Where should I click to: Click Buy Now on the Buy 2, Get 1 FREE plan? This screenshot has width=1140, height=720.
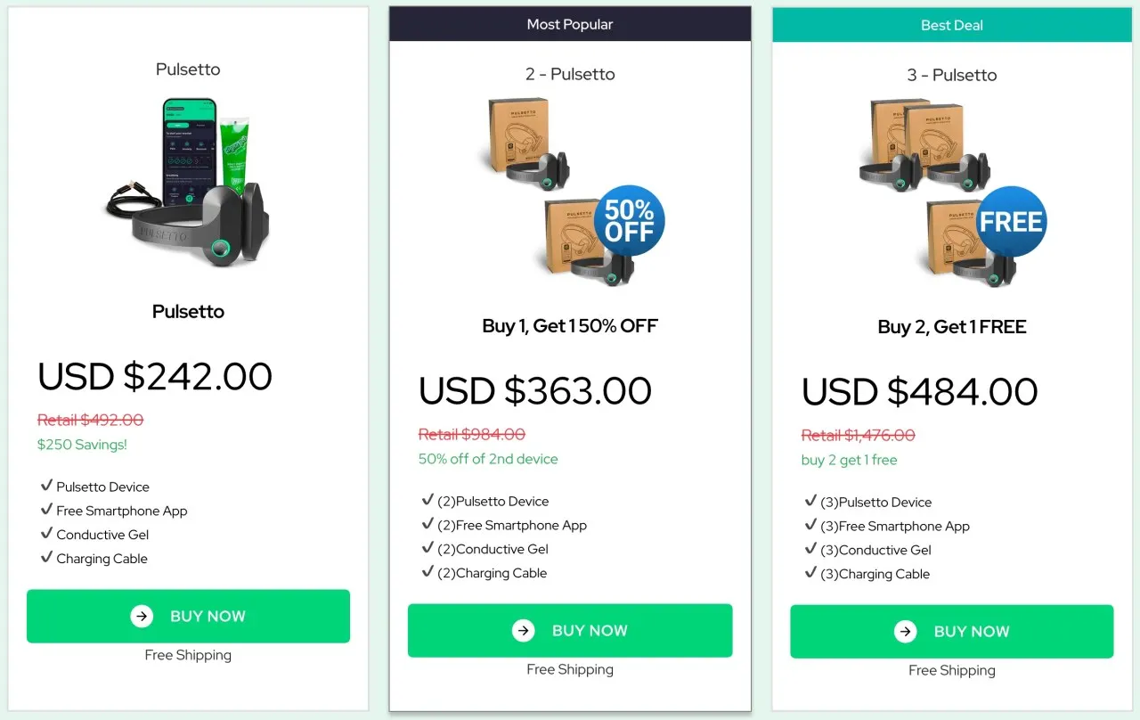pyautogui.click(x=952, y=631)
